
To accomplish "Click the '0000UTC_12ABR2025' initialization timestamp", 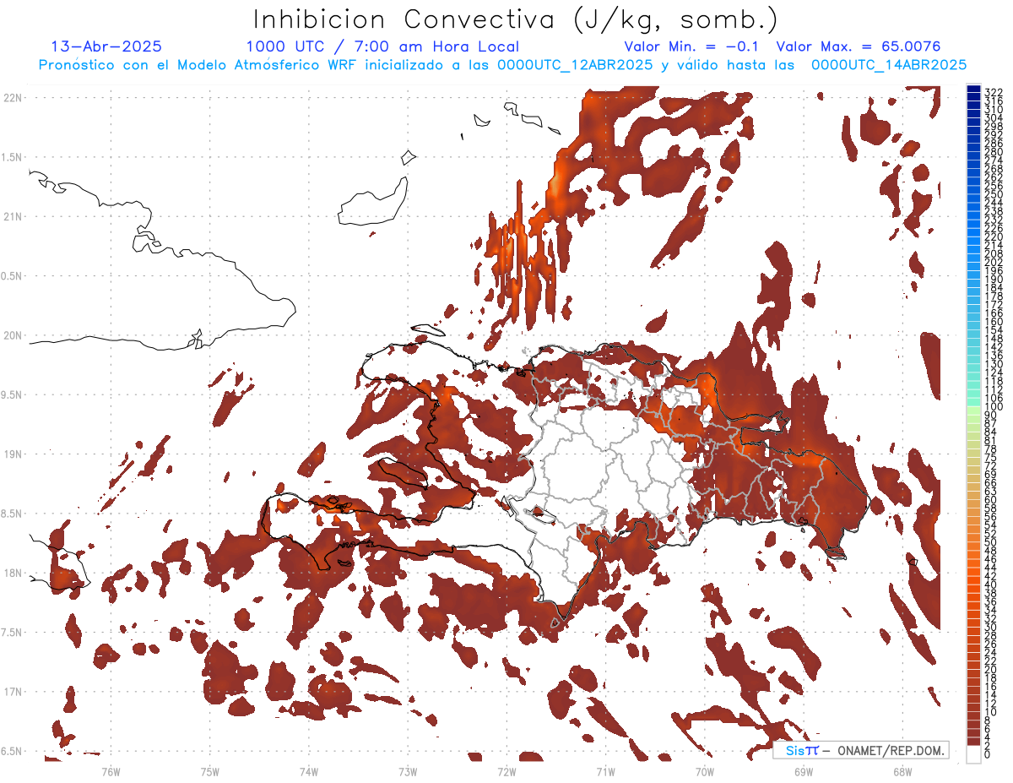I will click(575, 65).
